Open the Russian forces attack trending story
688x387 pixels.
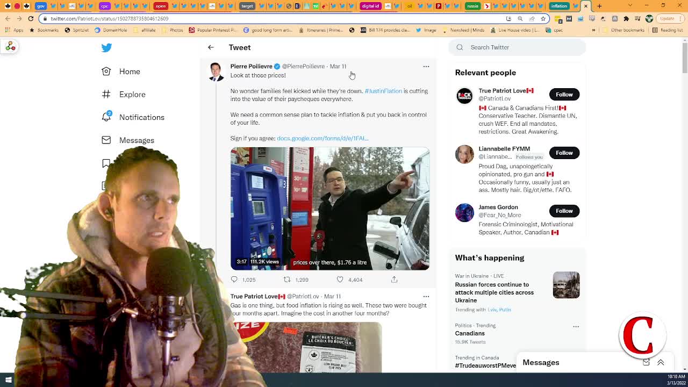coord(494,292)
